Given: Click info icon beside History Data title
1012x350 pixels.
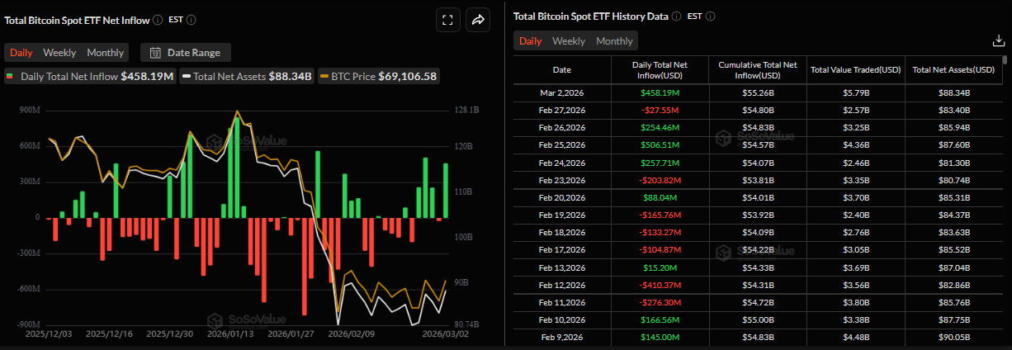Looking at the screenshot, I should pyautogui.click(x=676, y=16).
